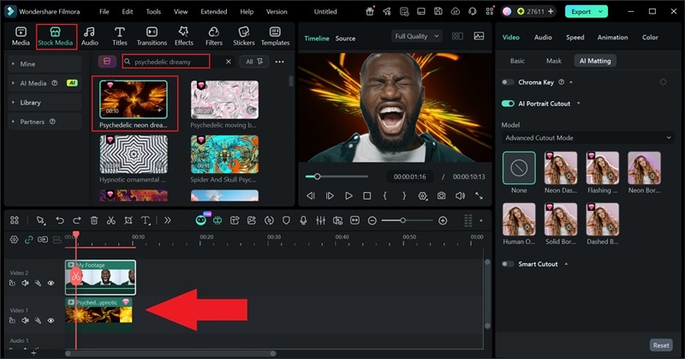Open the Transitions panel
Image resolution: width=685 pixels, height=359 pixels.
(x=152, y=36)
